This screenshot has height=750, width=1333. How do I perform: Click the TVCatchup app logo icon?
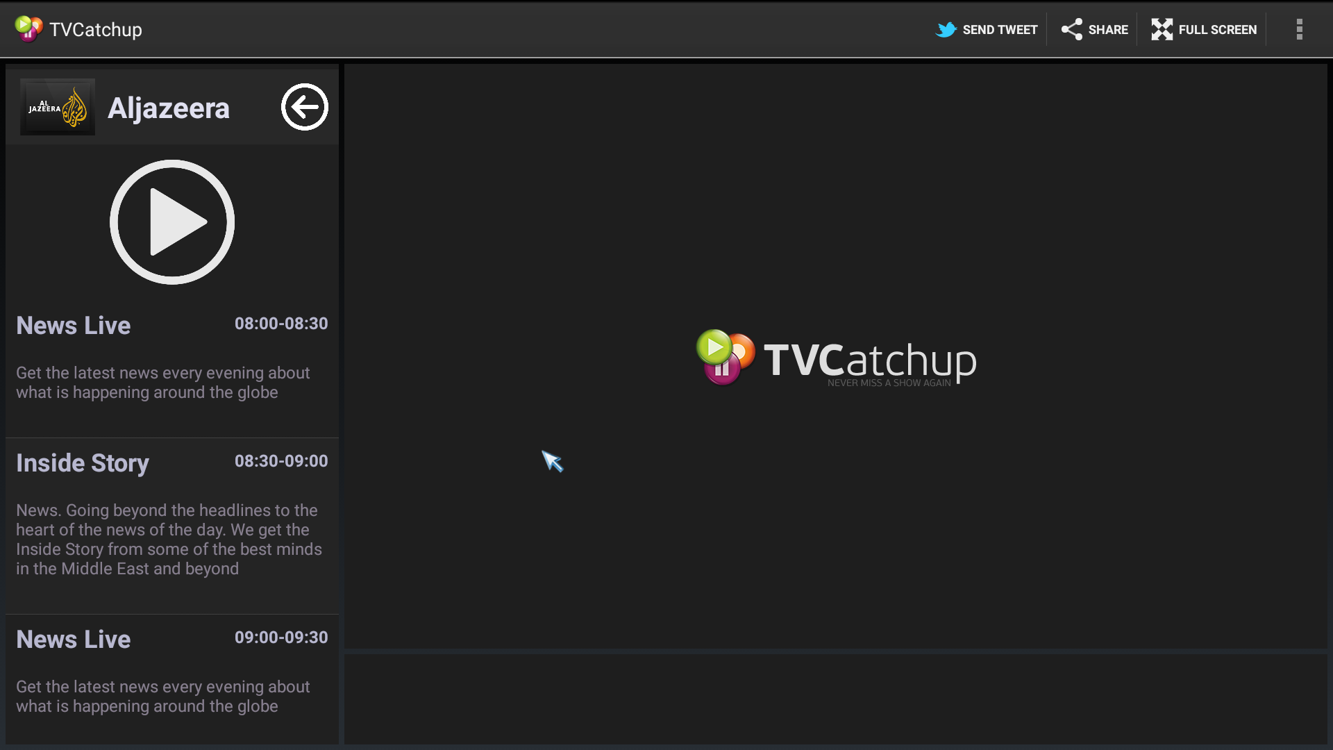[28, 29]
